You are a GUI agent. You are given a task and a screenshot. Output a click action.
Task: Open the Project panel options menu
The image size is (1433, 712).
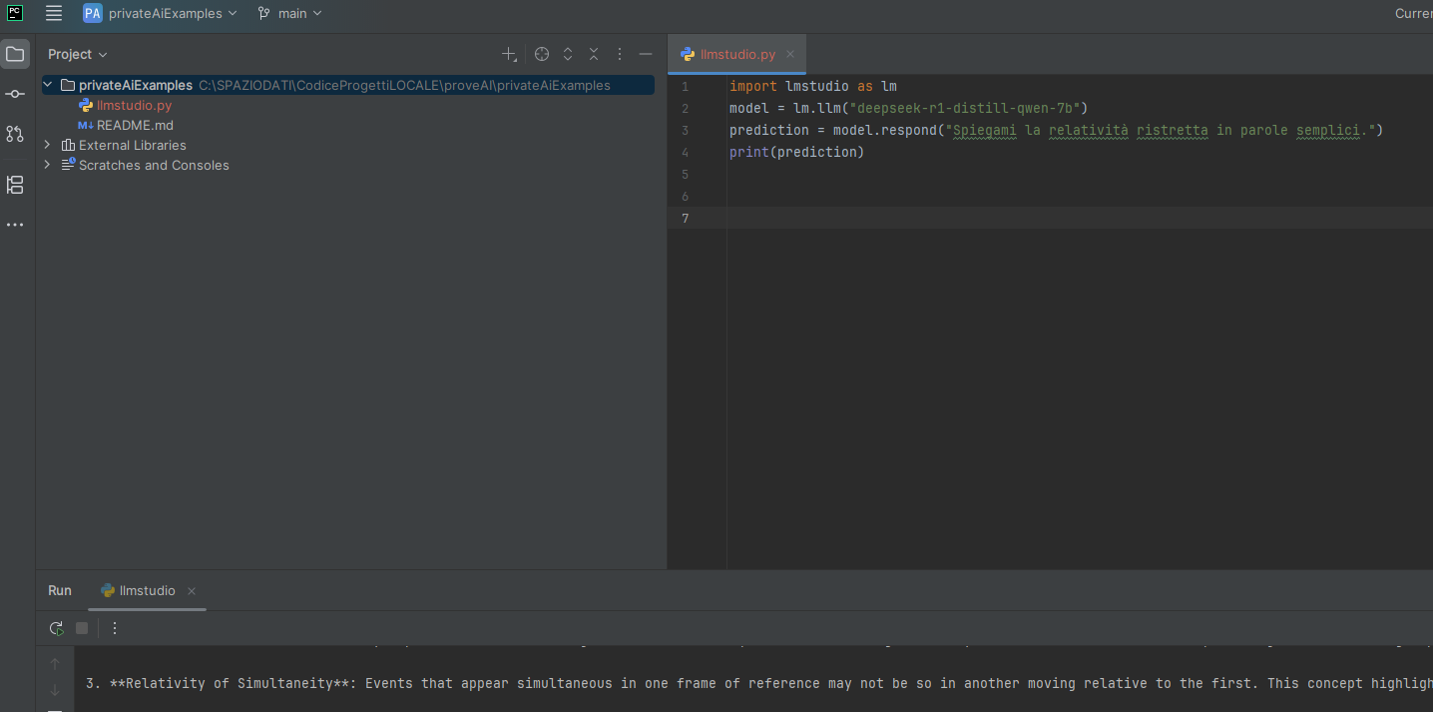(620, 54)
